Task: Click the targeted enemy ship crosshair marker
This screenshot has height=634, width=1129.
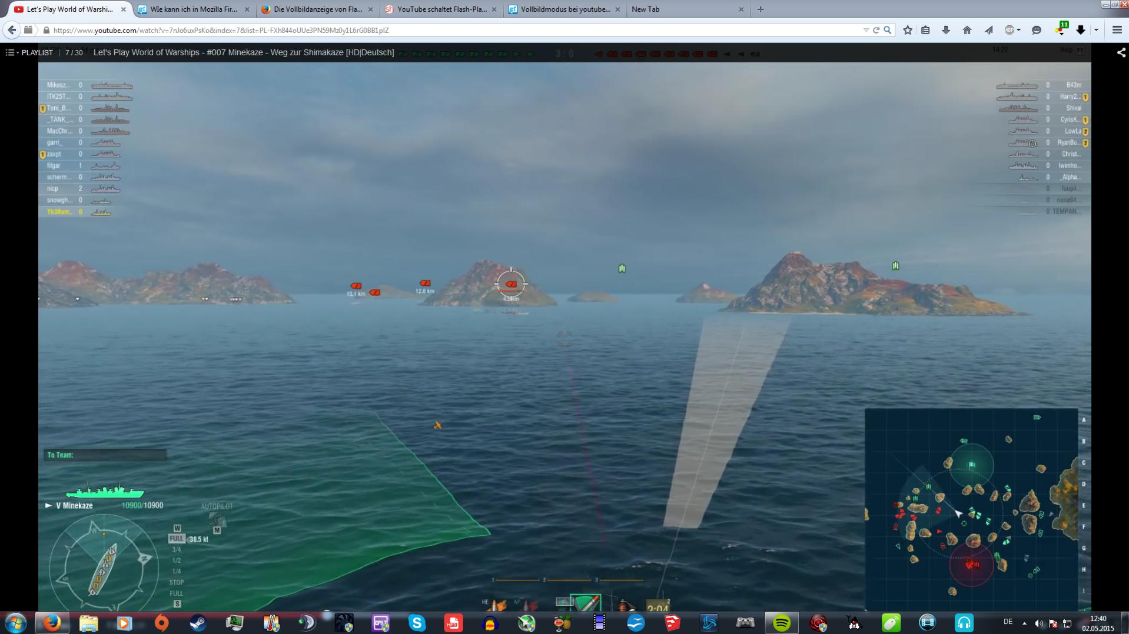Action: [x=511, y=284]
